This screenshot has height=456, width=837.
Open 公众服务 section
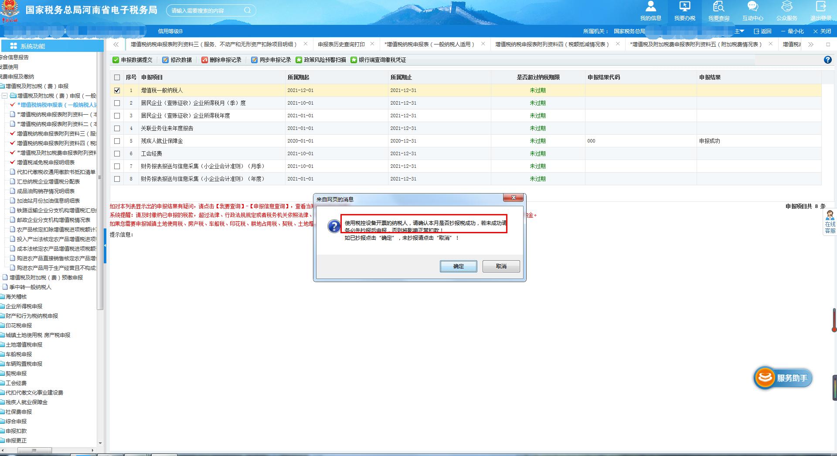[x=786, y=11]
